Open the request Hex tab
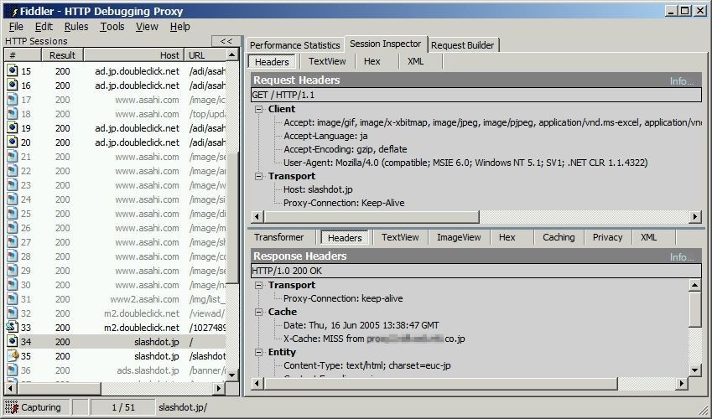The image size is (712, 419). point(372,61)
